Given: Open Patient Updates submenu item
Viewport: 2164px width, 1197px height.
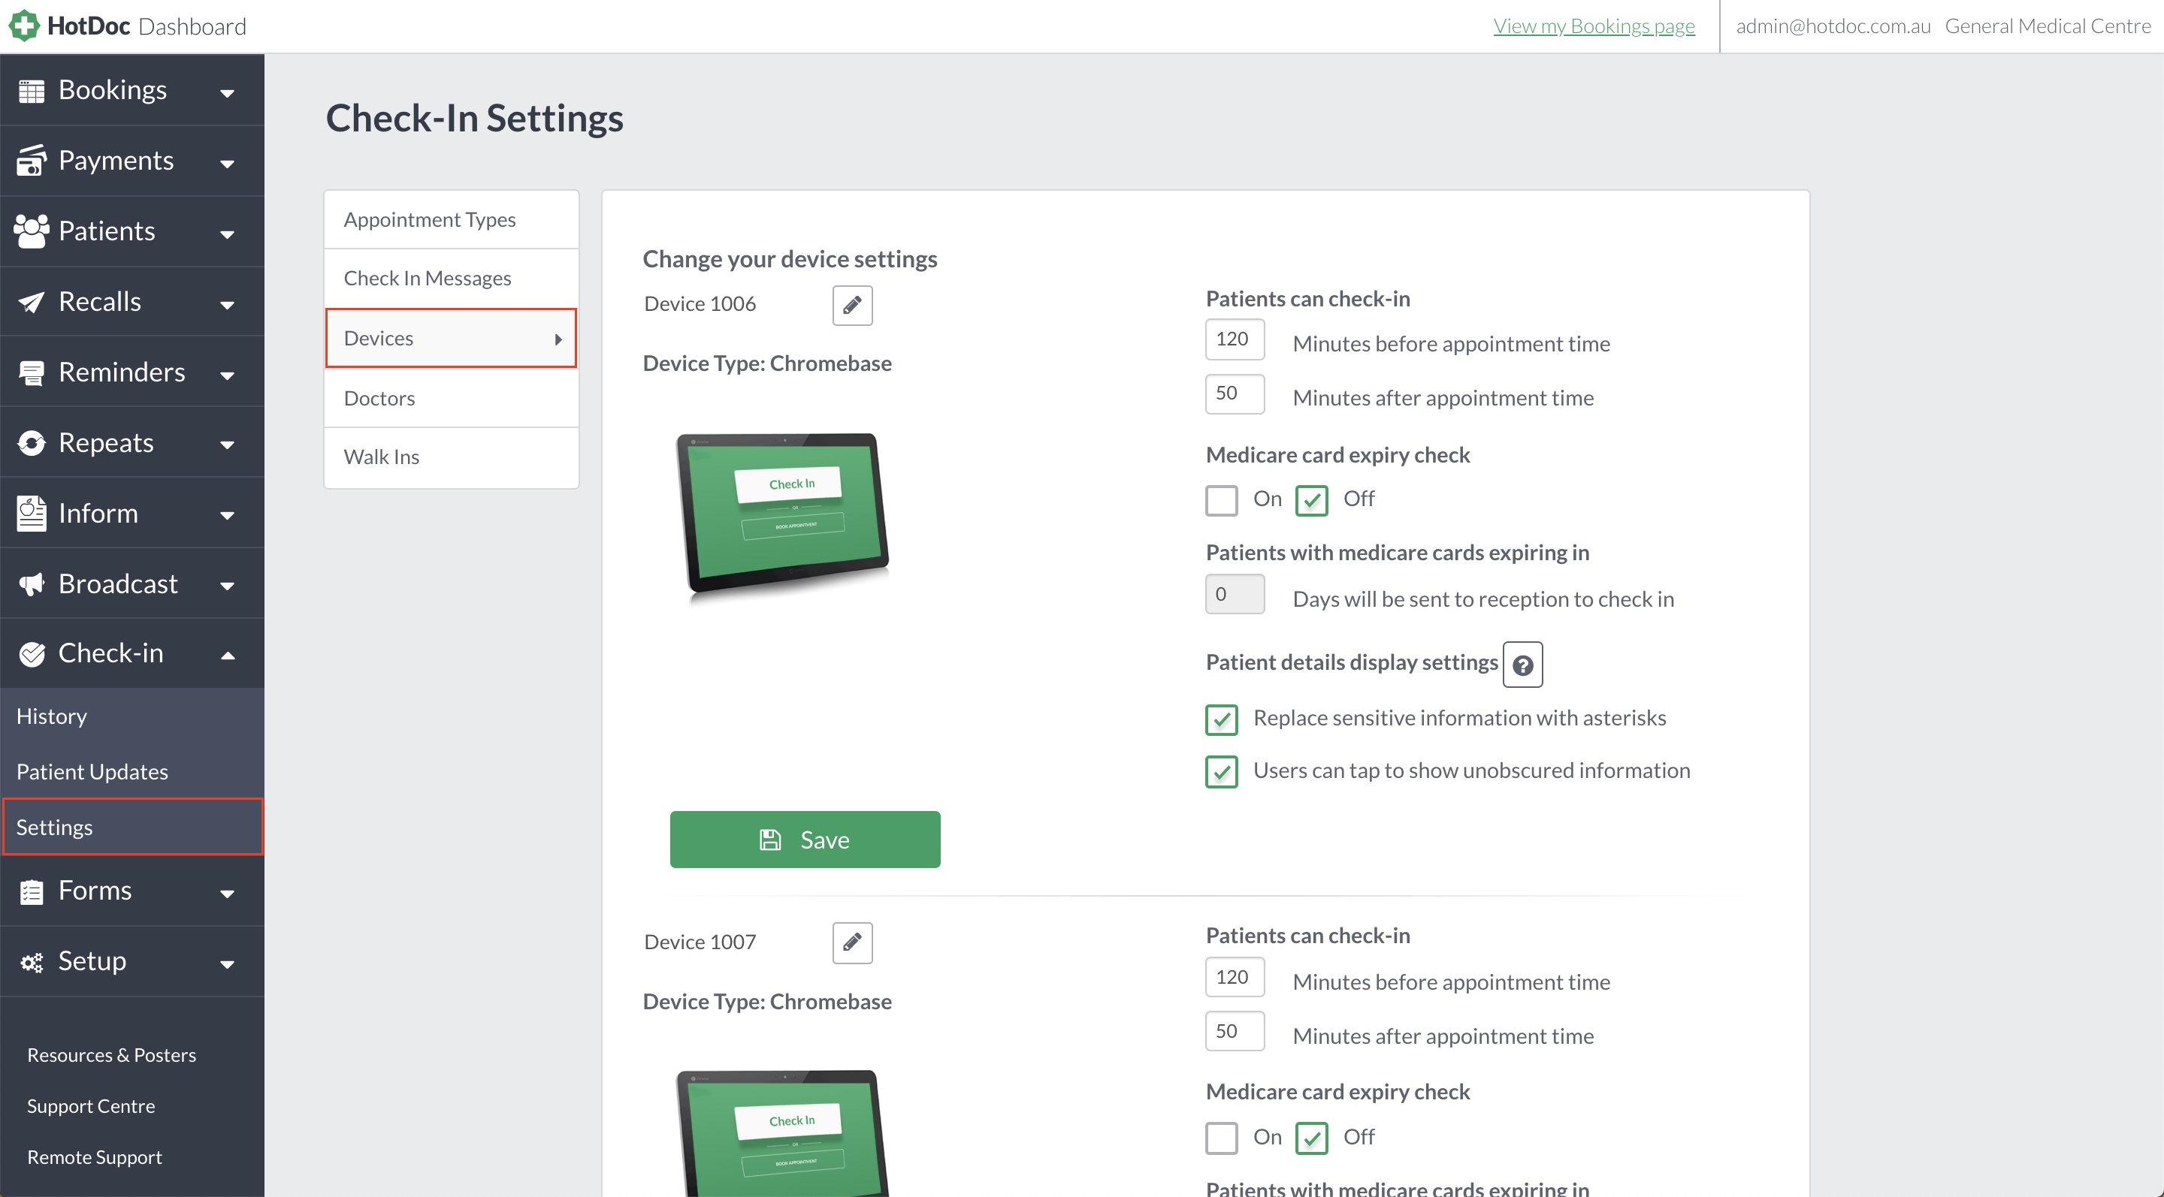Looking at the screenshot, I should pyautogui.click(x=132, y=771).
